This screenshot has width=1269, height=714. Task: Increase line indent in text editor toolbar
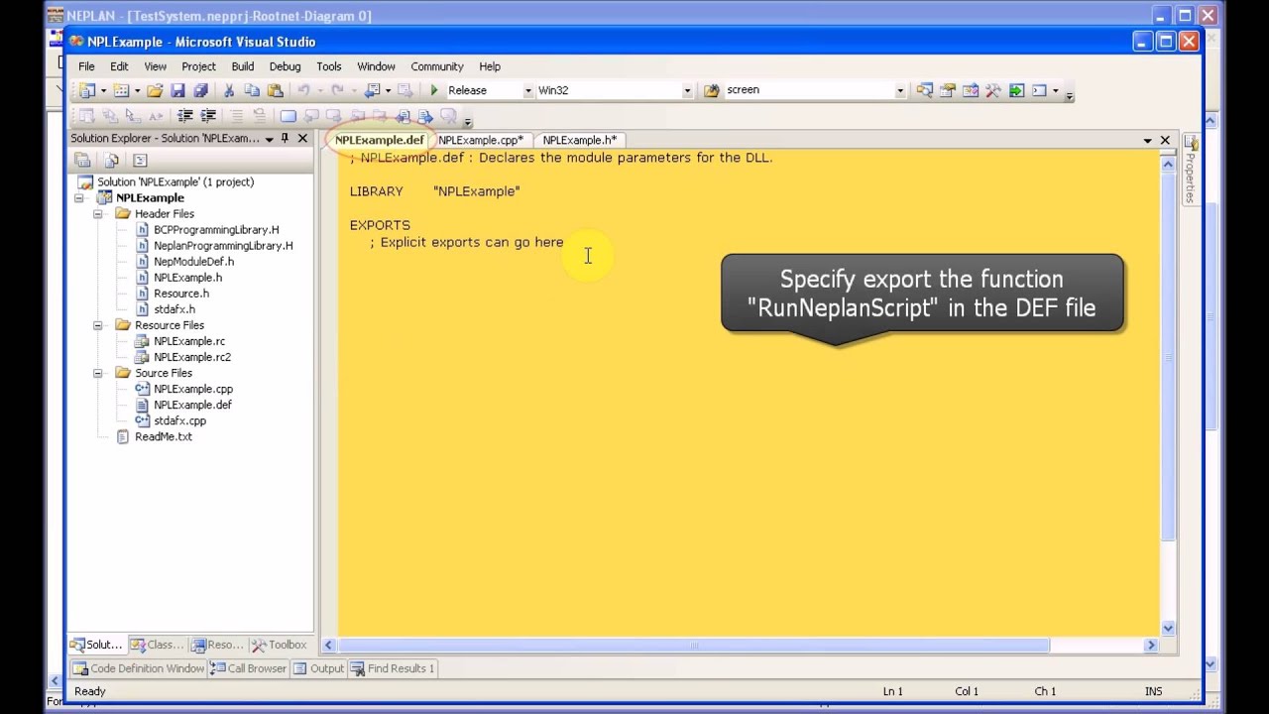click(208, 116)
